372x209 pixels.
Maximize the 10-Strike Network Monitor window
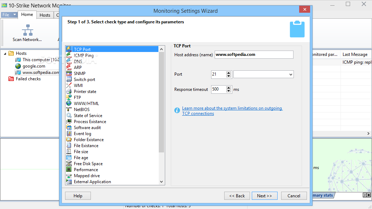coord(348,4)
